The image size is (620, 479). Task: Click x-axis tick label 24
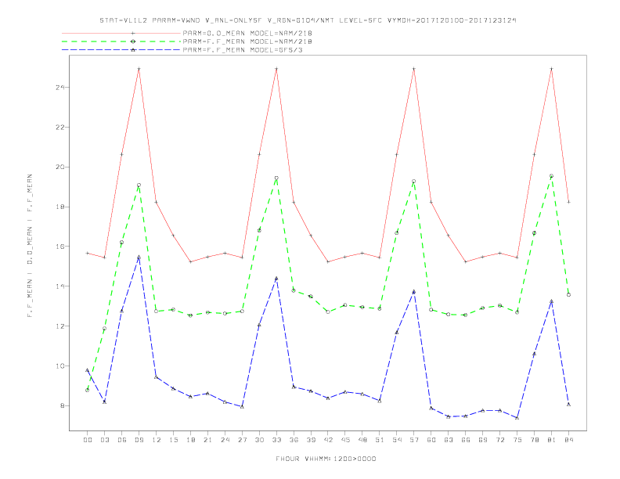(225, 440)
